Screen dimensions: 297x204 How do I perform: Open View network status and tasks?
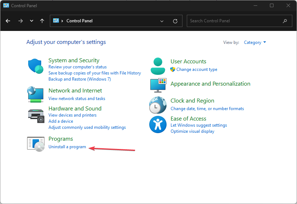(x=77, y=99)
